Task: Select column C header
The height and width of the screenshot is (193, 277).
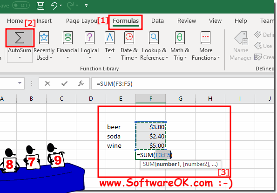Action: click(61, 98)
